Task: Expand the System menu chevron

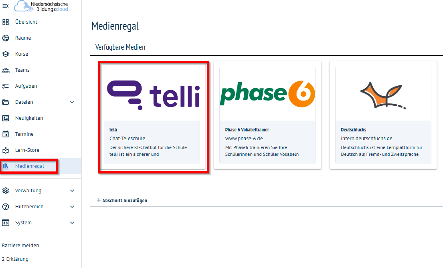Action: tap(72, 223)
